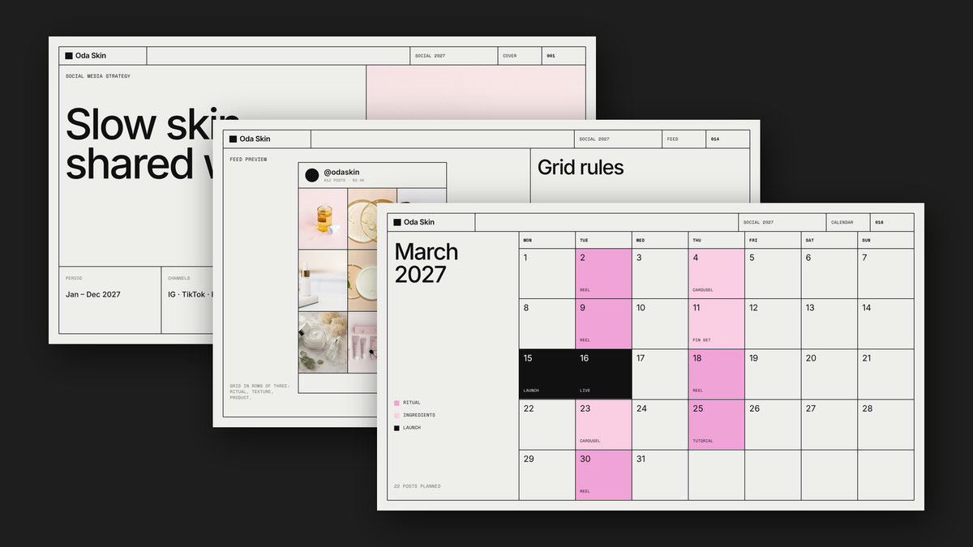Click the "WED" column header

[x=641, y=241]
